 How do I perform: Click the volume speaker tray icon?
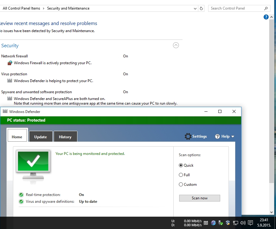tap(243, 223)
